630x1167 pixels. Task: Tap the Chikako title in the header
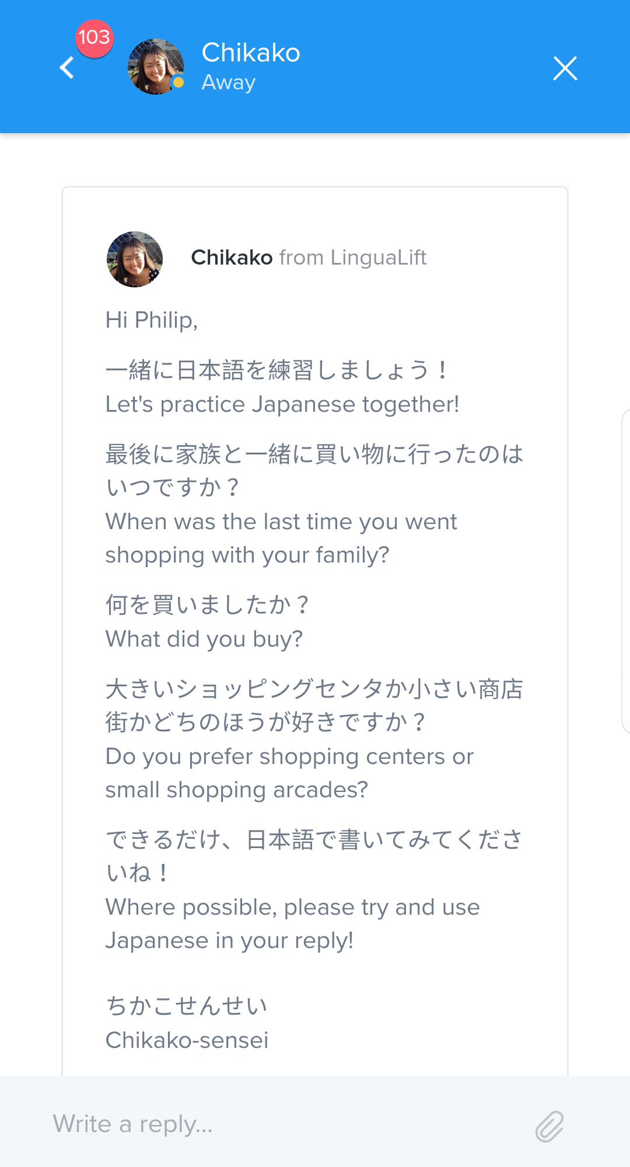(x=251, y=53)
